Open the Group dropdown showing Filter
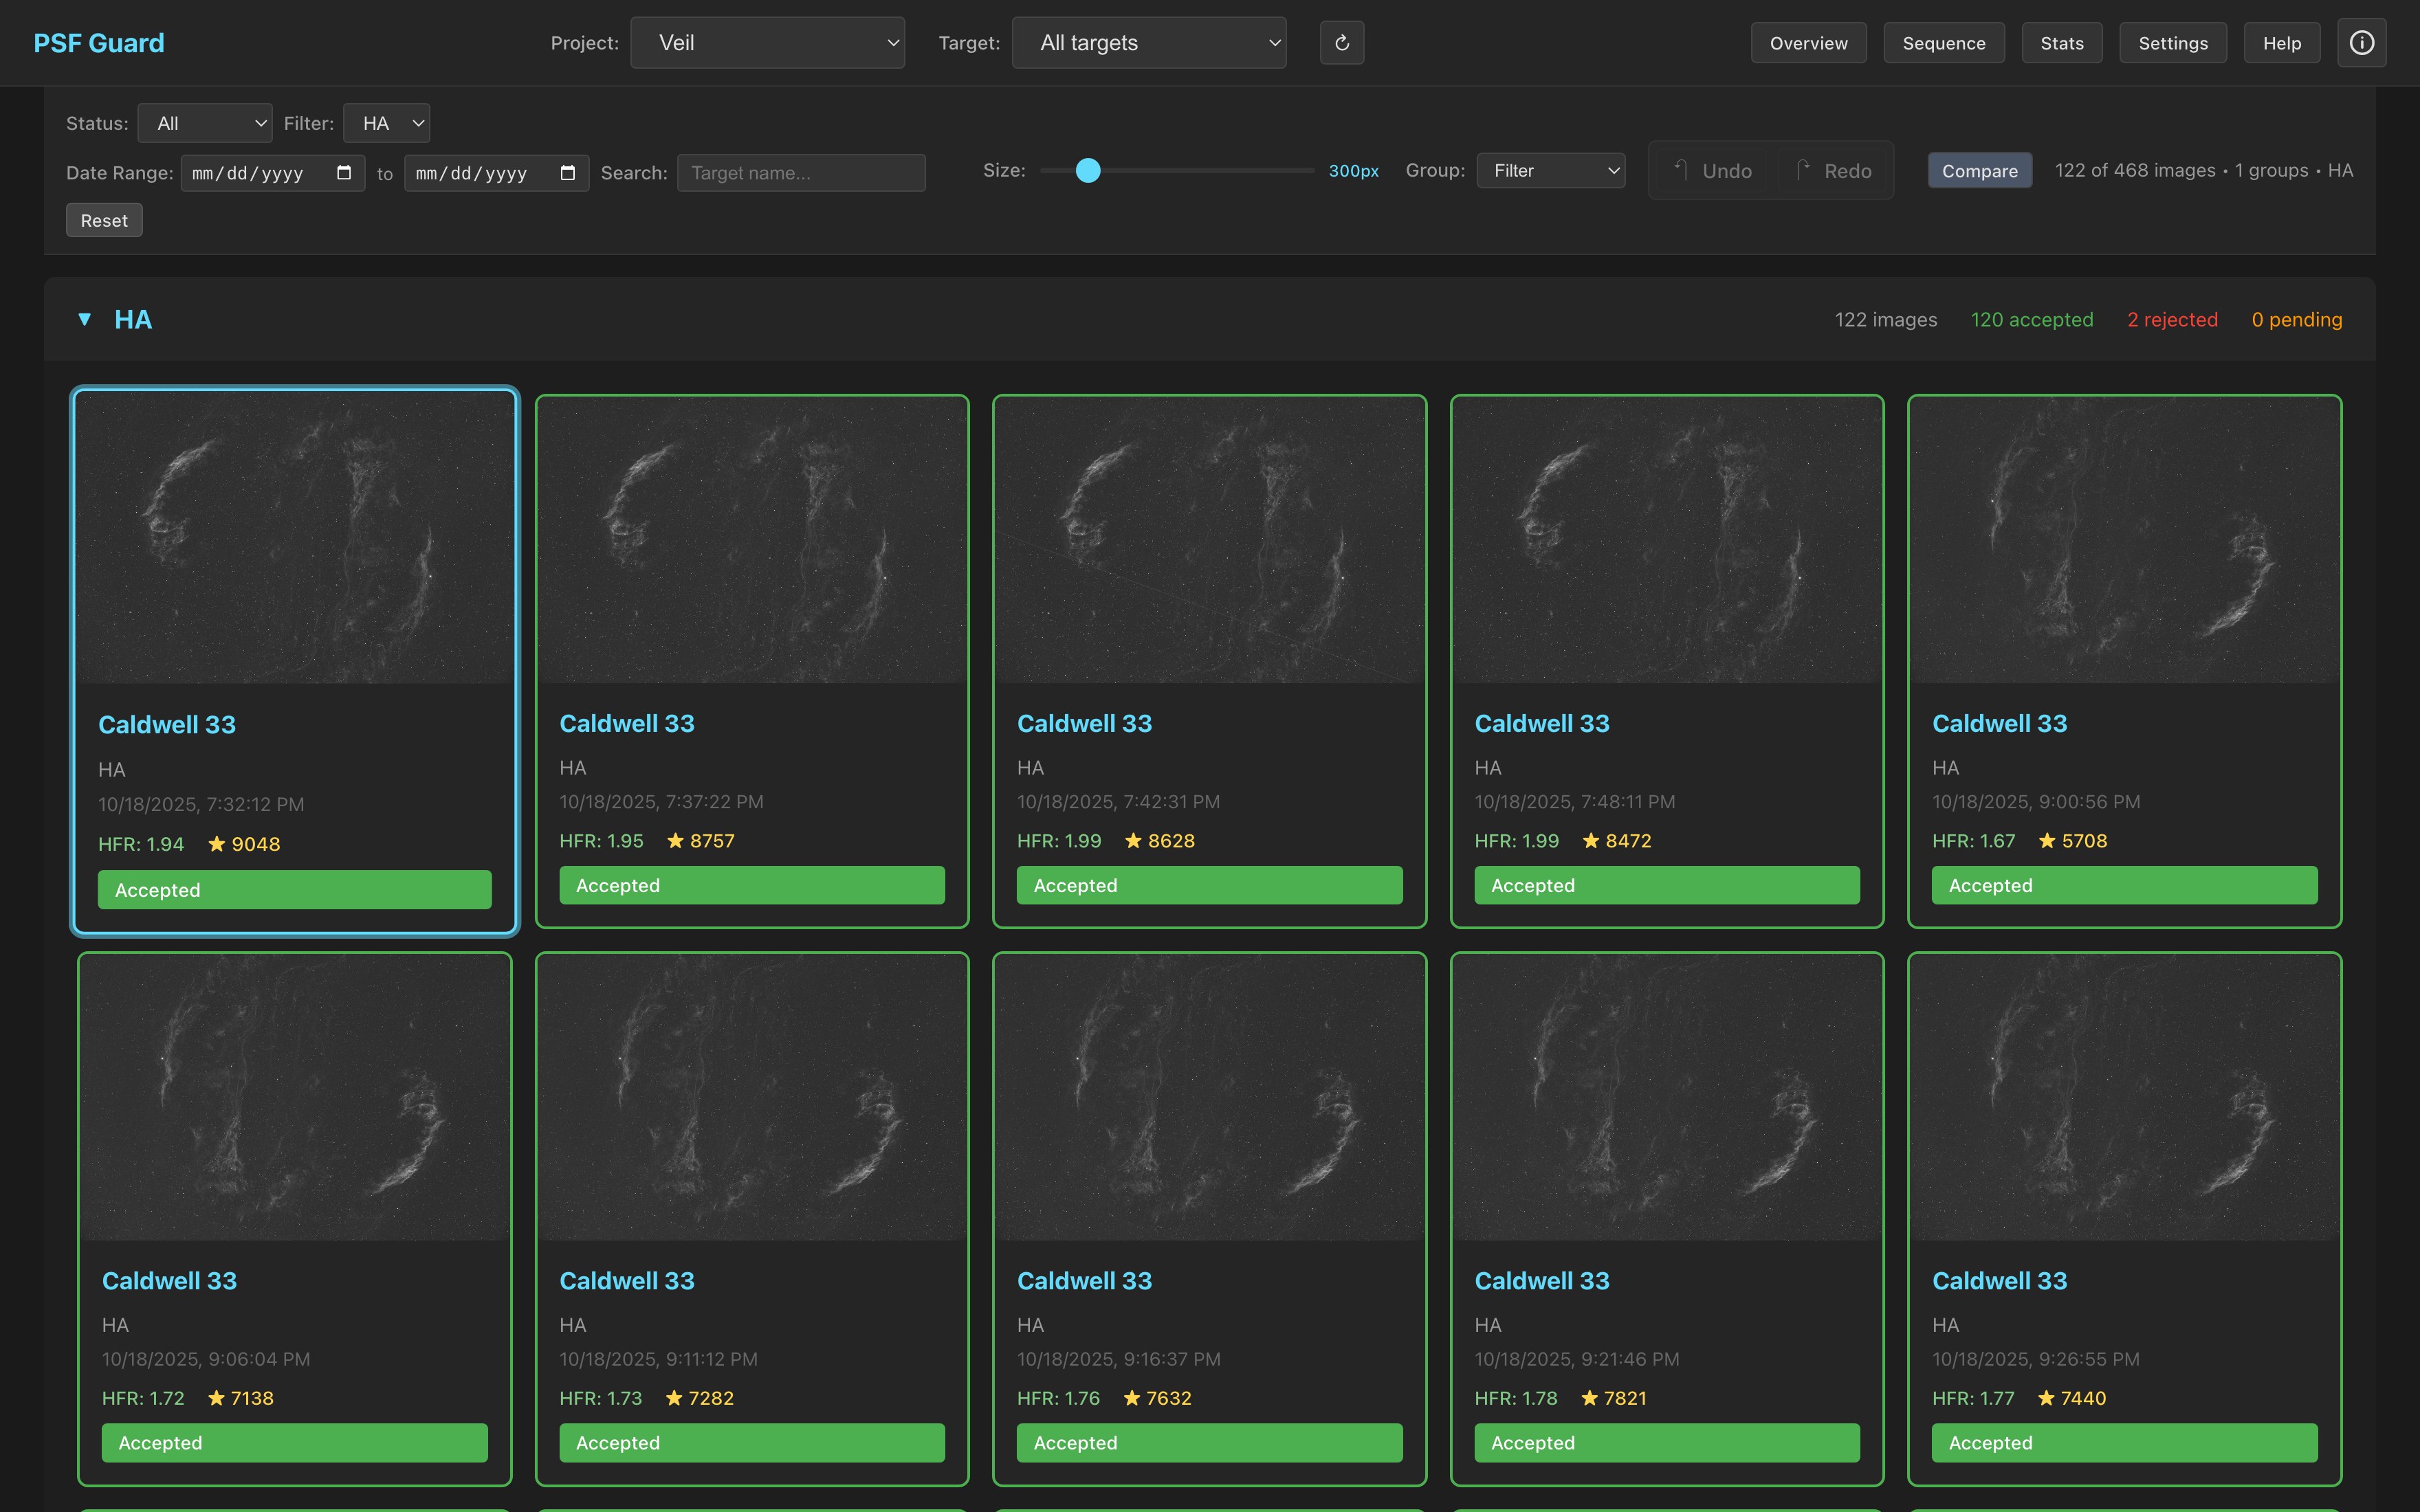Screen dimensions: 2420x1512 tap(1551, 171)
